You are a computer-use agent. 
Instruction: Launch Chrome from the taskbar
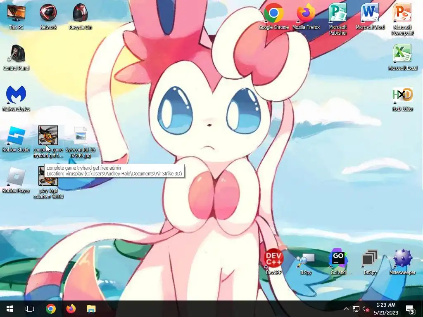pyautogui.click(x=51, y=309)
